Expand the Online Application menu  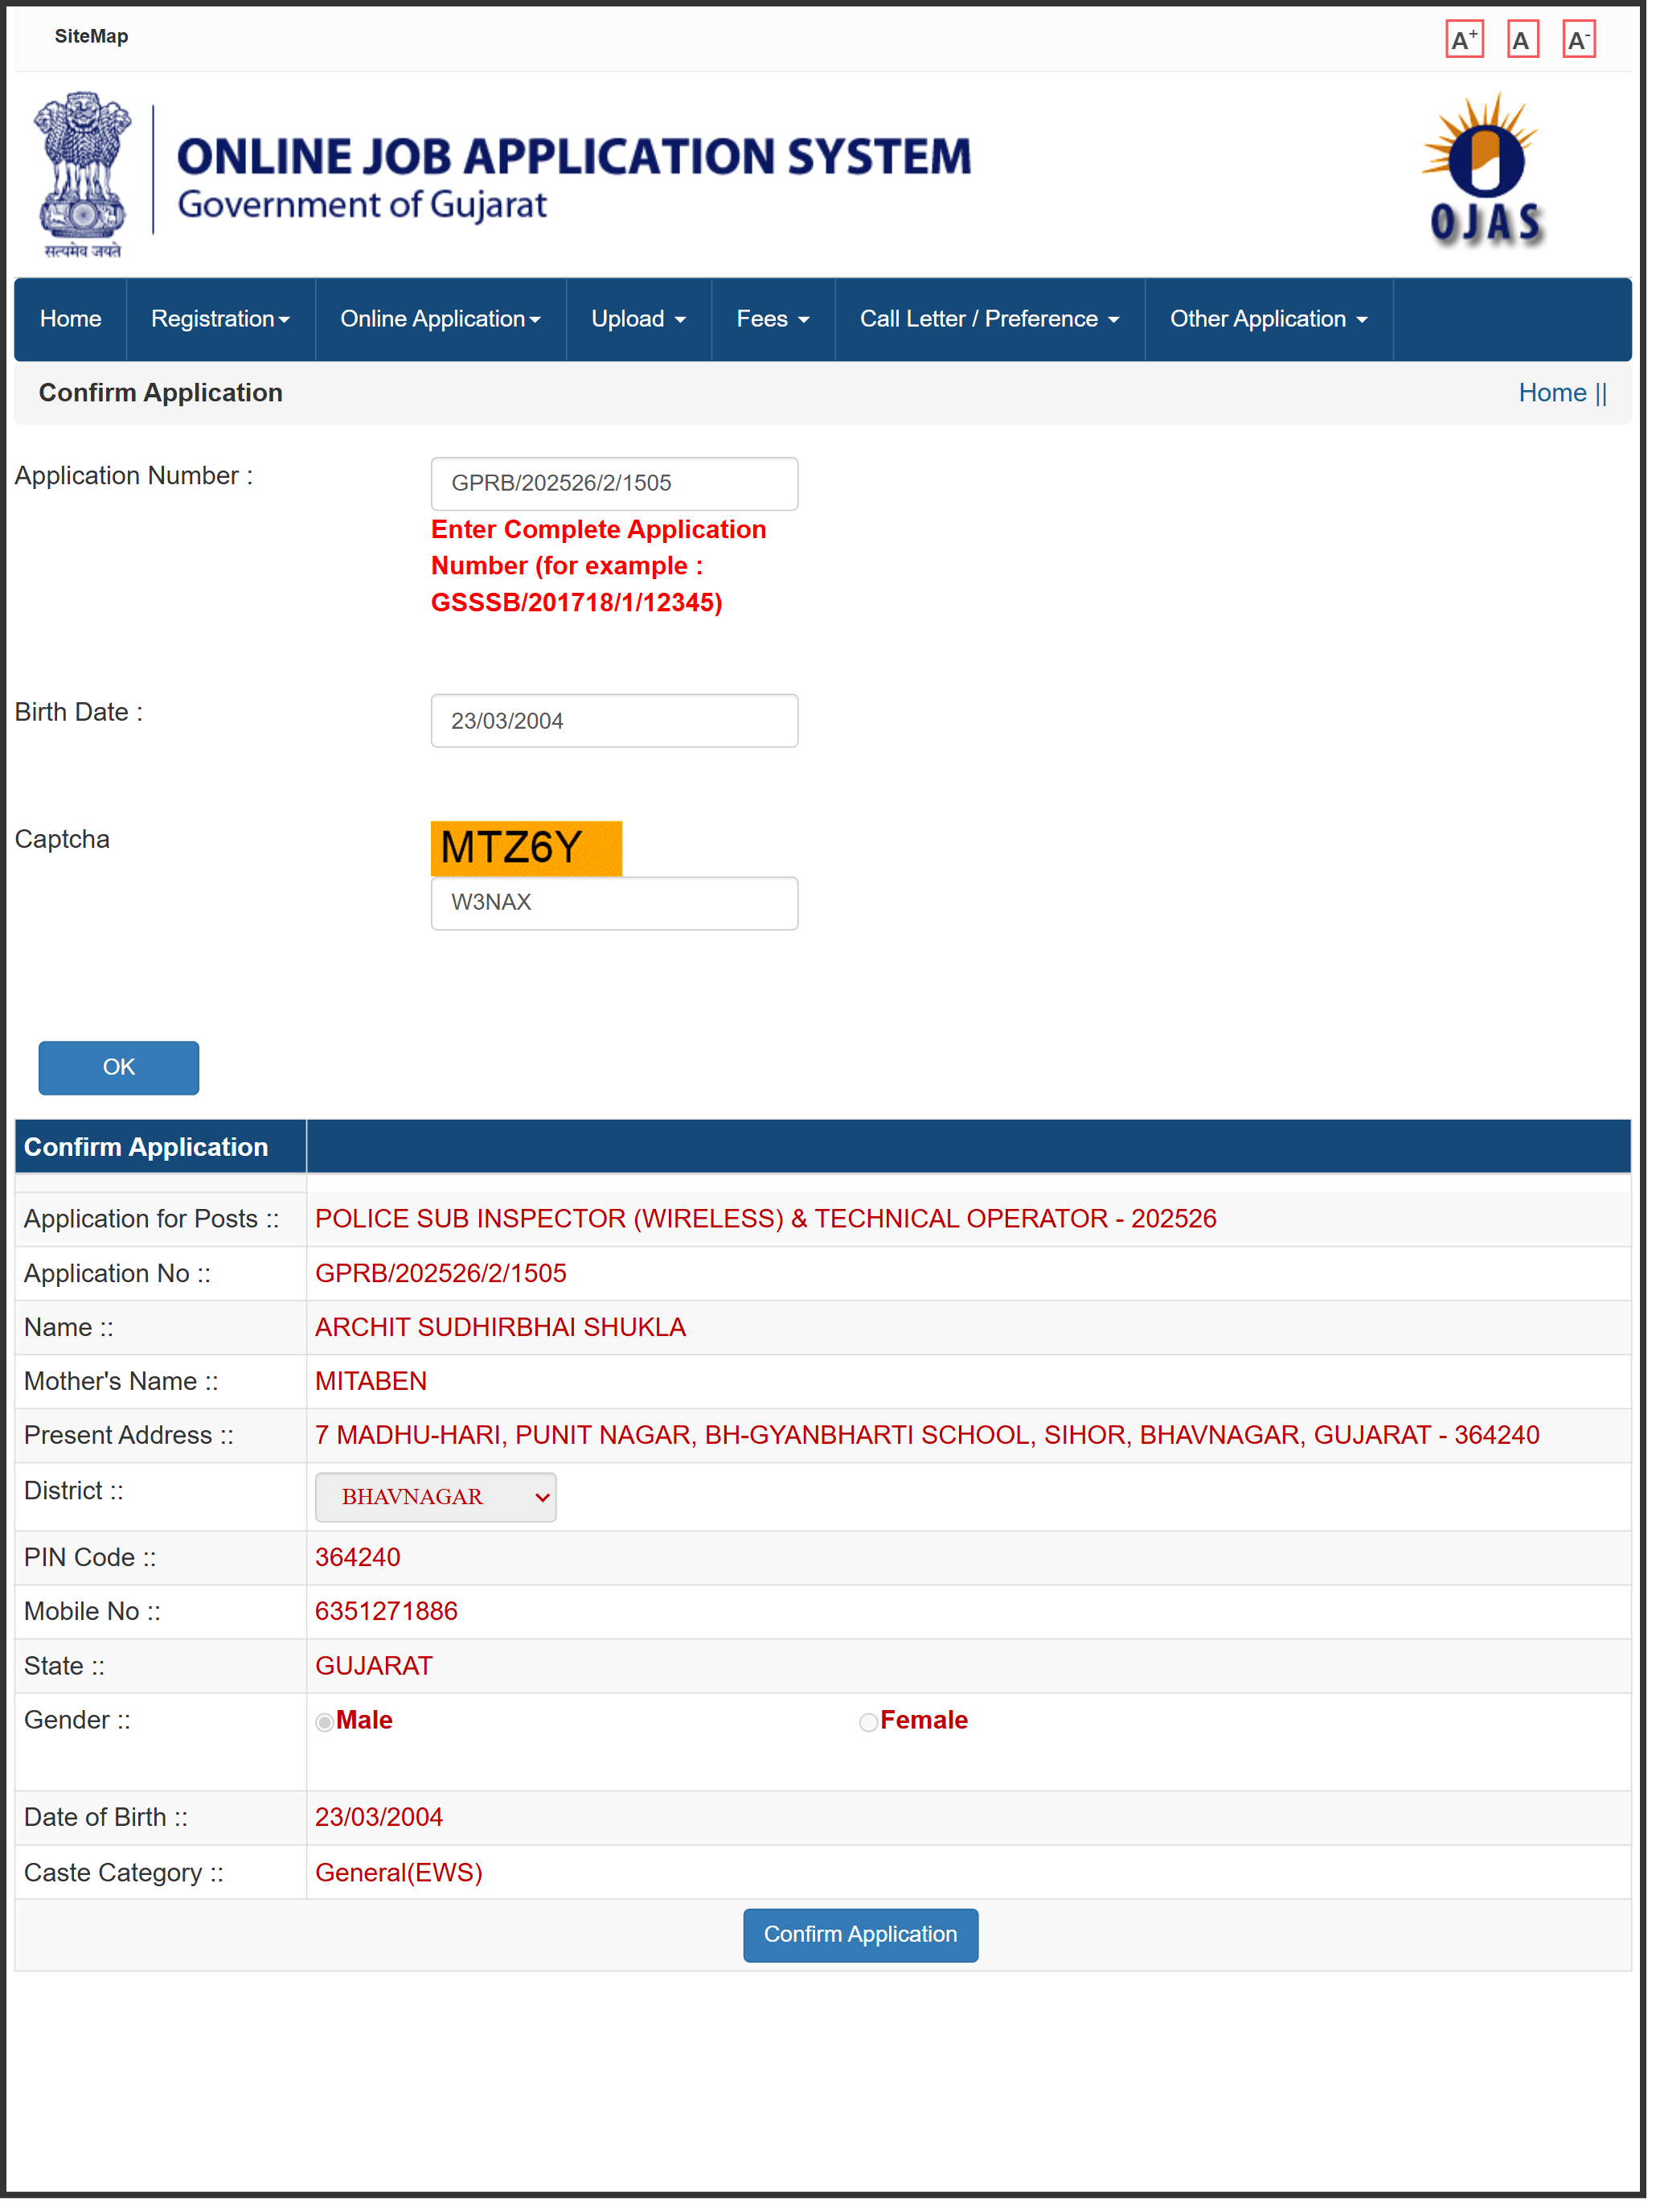(440, 319)
